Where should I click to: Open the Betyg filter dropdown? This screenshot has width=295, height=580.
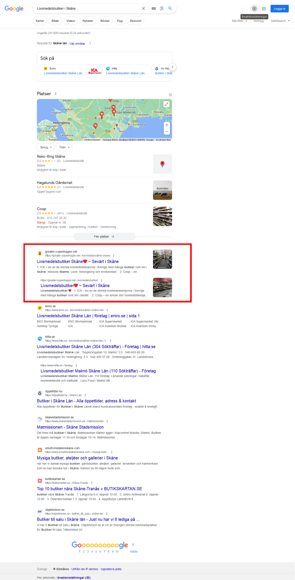pyautogui.click(x=46, y=147)
